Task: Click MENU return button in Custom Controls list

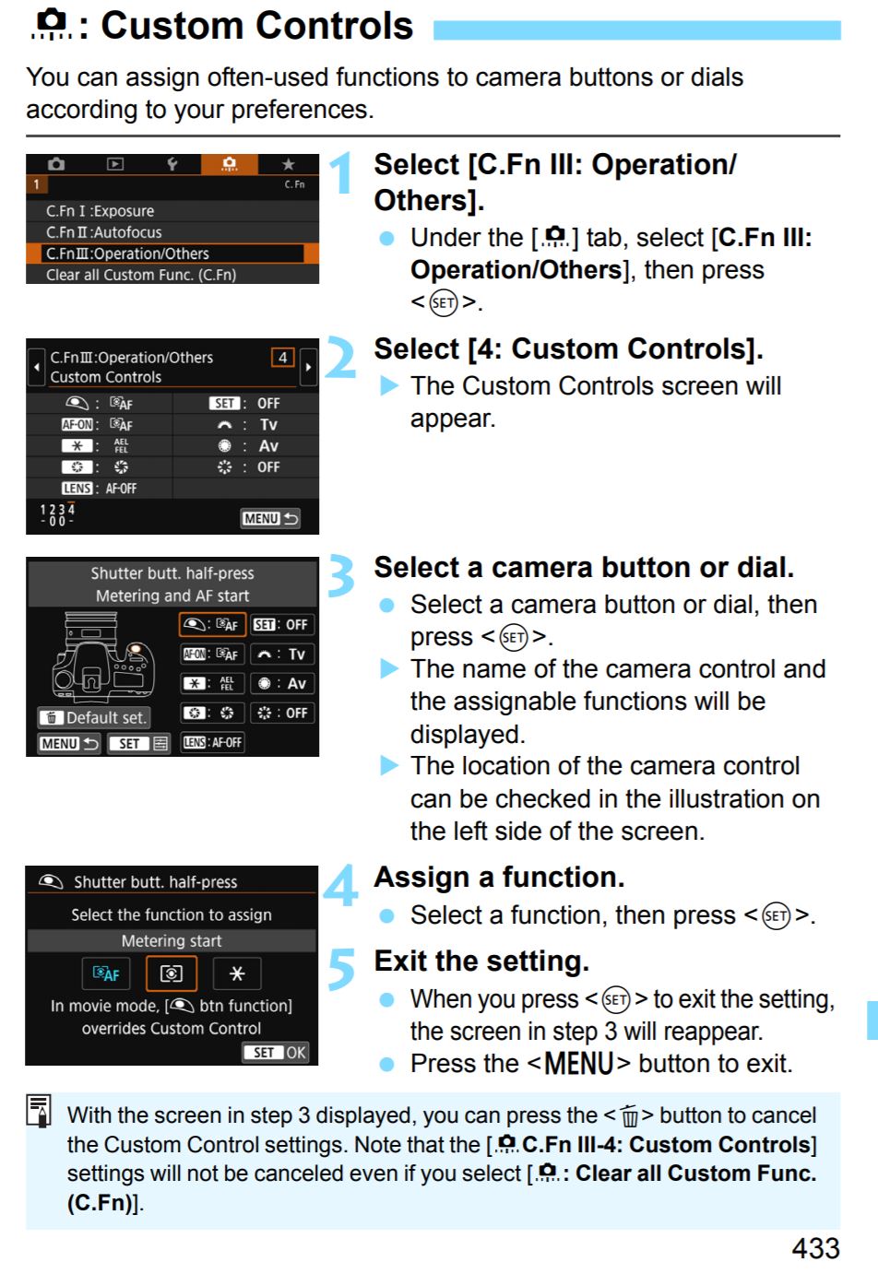Action: 270,519
